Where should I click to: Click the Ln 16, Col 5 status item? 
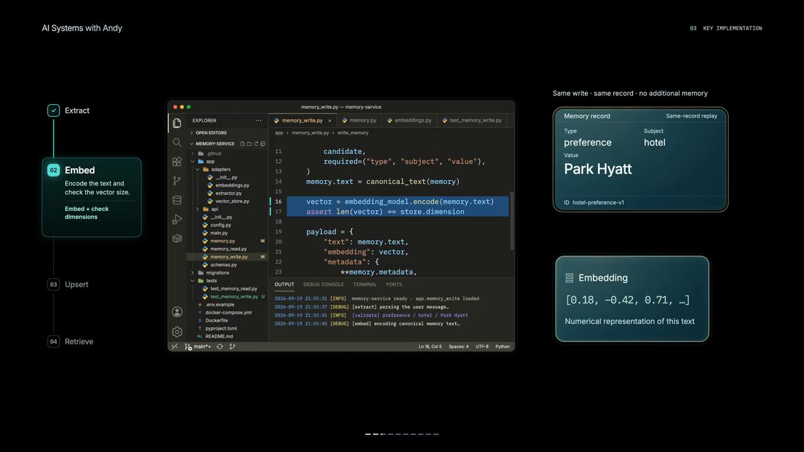pos(430,347)
